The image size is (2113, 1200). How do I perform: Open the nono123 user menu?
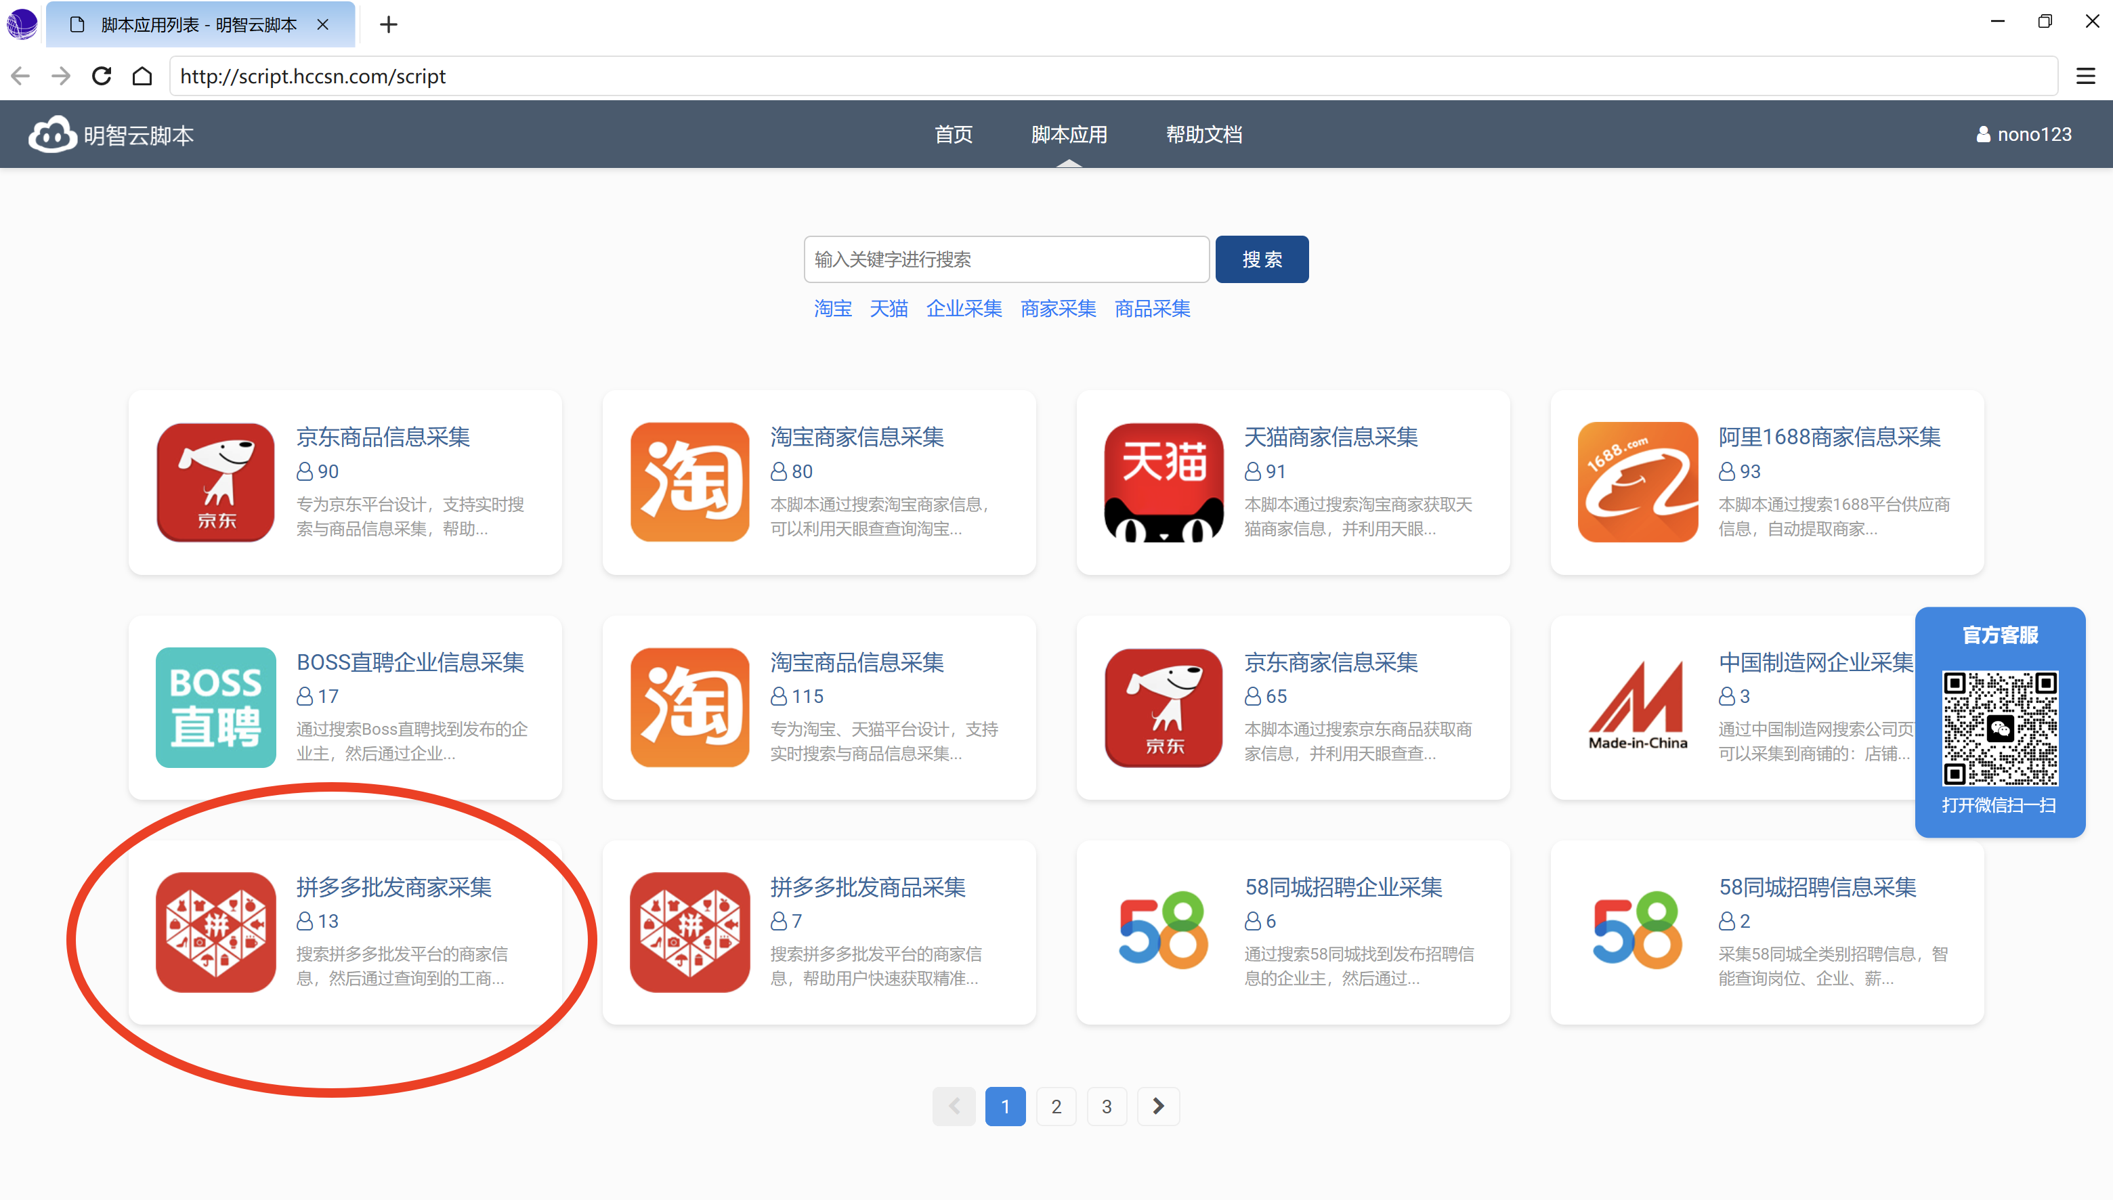point(2024,134)
